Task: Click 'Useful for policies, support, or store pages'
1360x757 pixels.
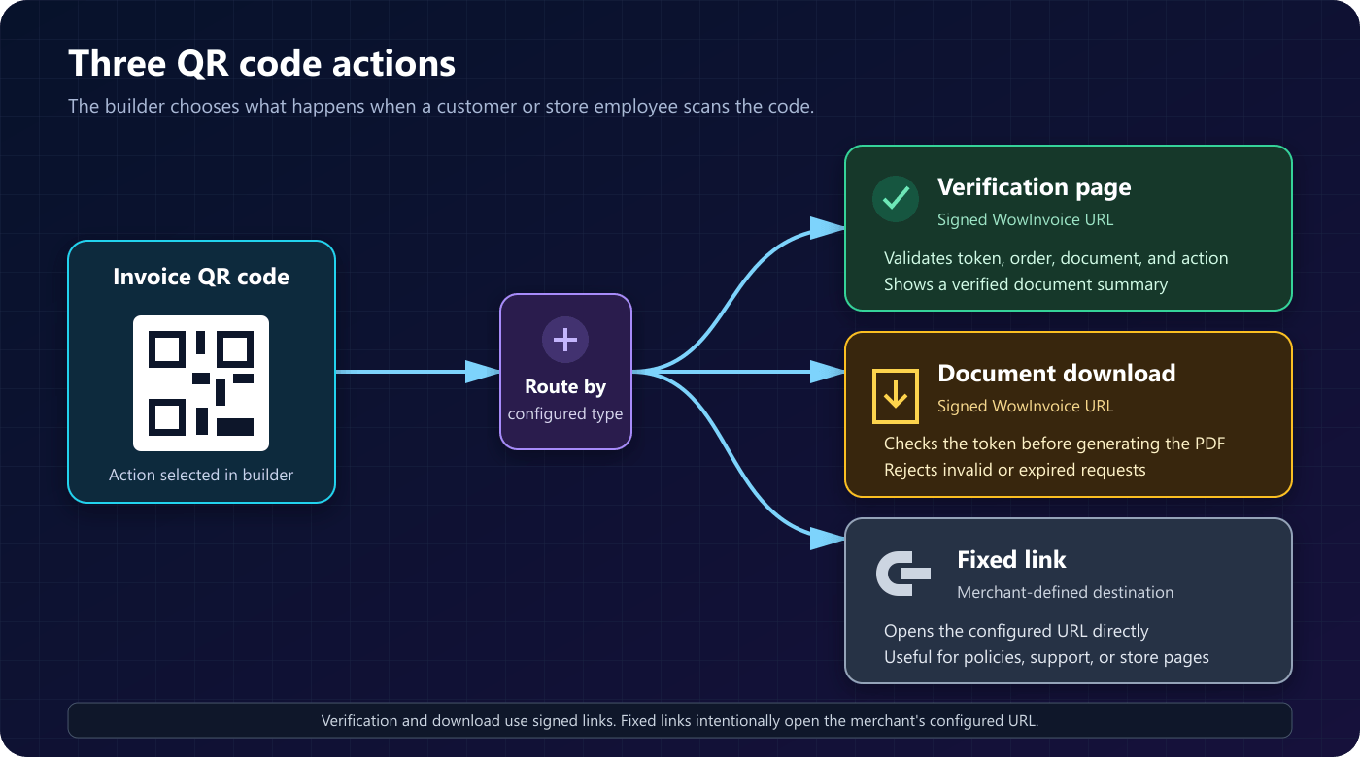Action: [x=1046, y=657]
